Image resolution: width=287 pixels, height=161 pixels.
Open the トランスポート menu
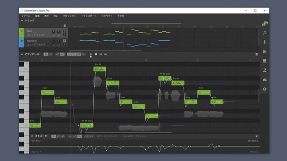[89, 16]
